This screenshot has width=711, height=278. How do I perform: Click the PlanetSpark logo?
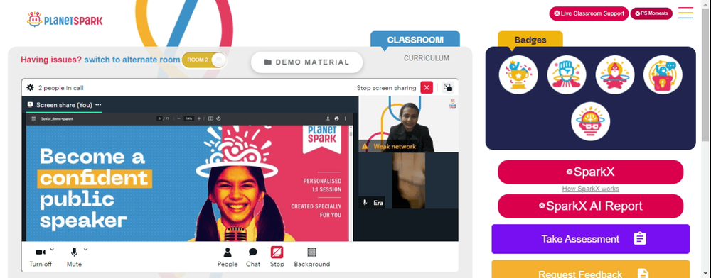click(65, 20)
